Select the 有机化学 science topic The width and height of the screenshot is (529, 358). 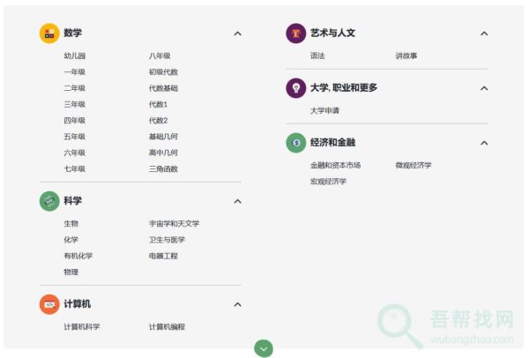(x=78, y=256)
